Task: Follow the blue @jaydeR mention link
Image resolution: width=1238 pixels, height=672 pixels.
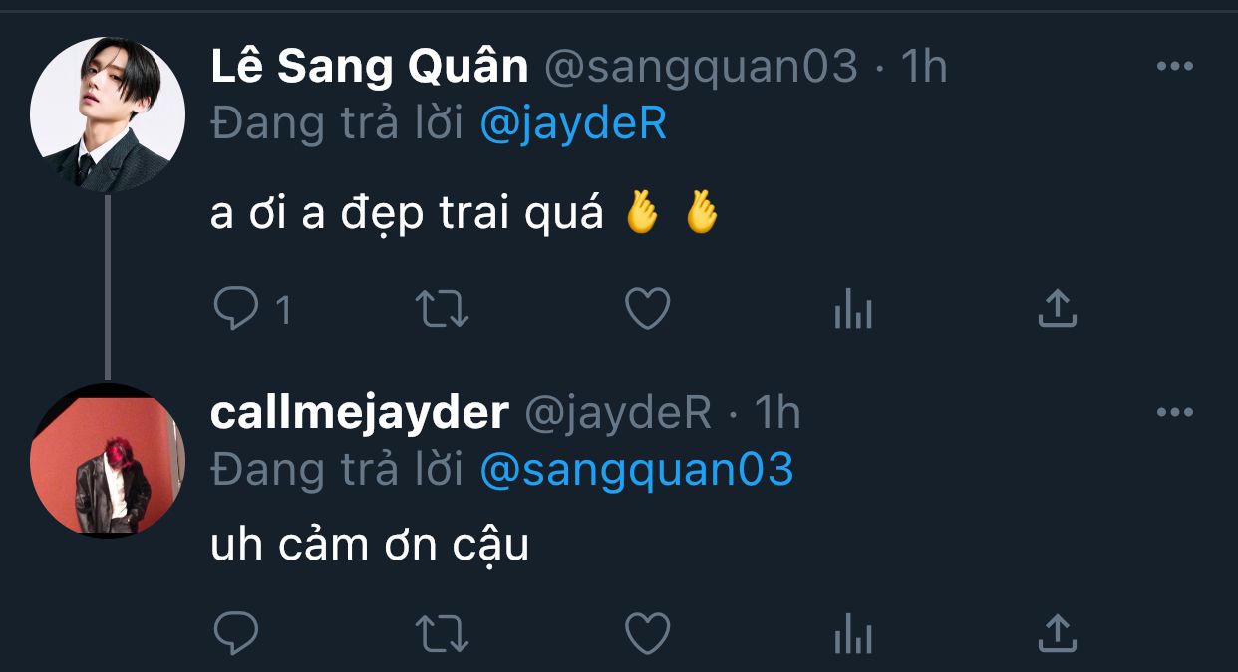Action: click(573, 124)
